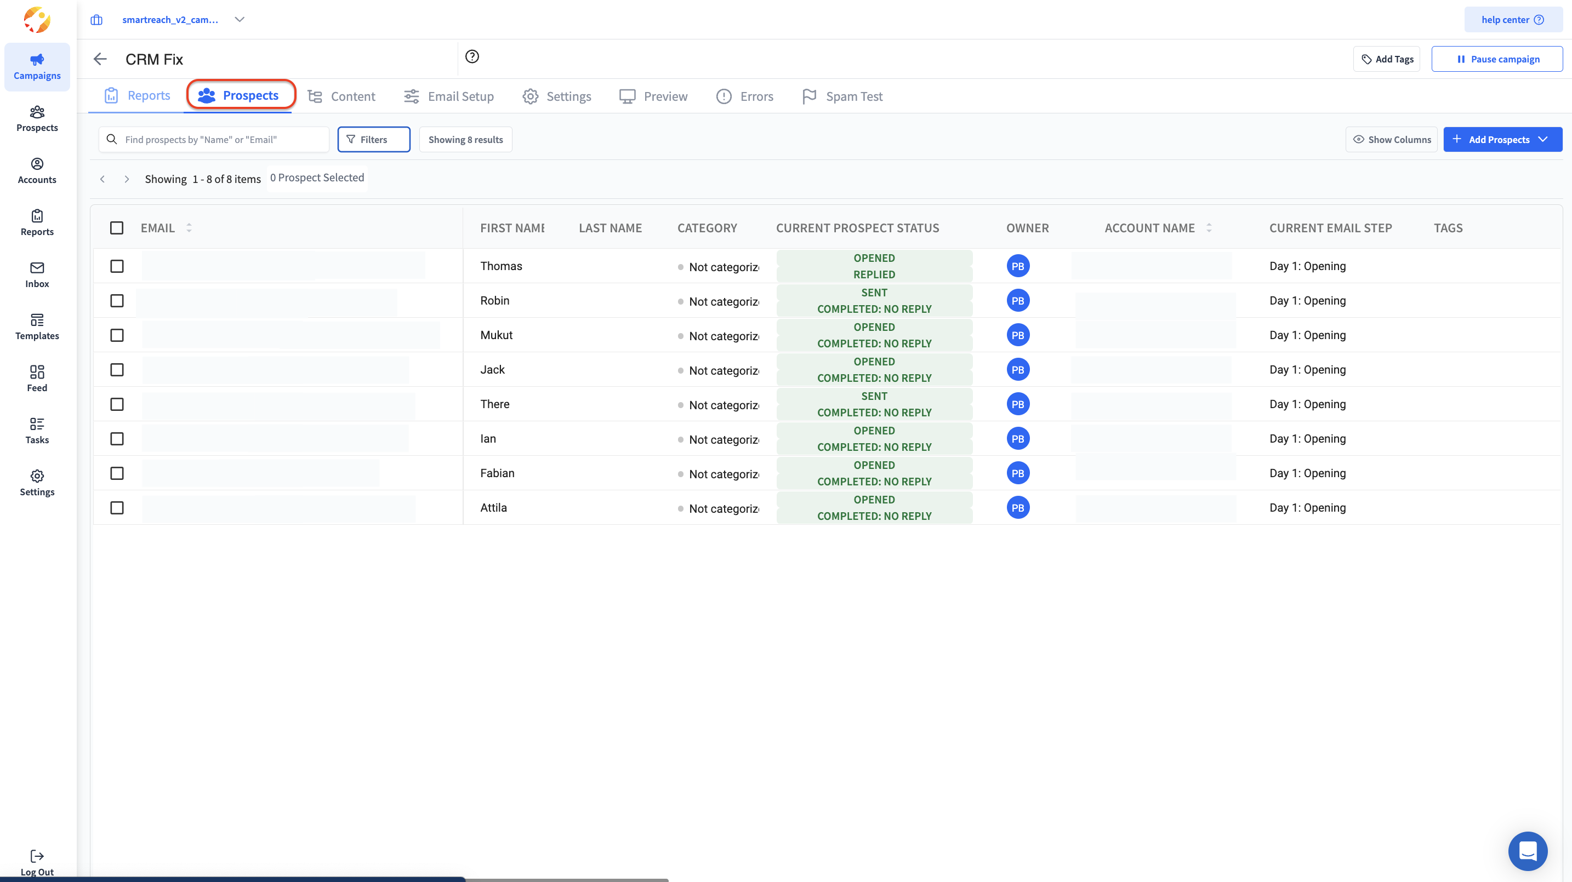Sort by the Email column arrows
The width and height of the screenshot is (1572, 882).
coord(189,227)
